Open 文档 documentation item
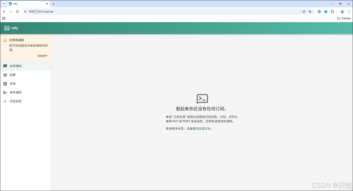This screenshot has width=353, height=191. (26, 84)
